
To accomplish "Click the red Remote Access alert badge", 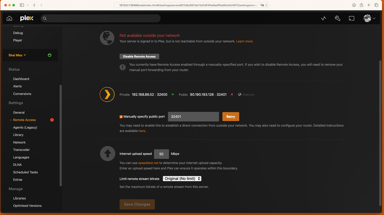I will pyautogui.click(x=52, y=120).
